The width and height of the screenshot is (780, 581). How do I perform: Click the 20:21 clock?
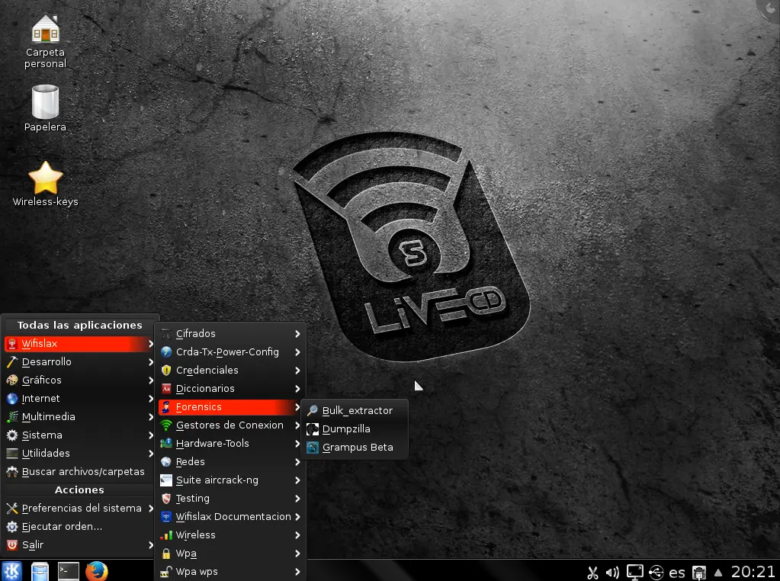tap(753, 572)
